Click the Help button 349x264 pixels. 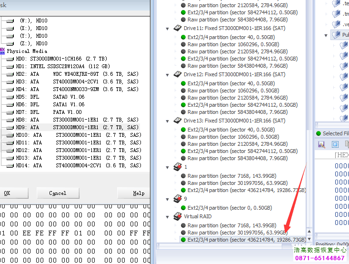(139, 193)
